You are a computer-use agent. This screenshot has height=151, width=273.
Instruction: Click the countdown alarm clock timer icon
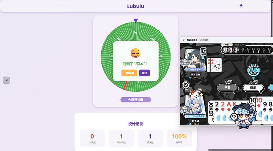(253, 70)
